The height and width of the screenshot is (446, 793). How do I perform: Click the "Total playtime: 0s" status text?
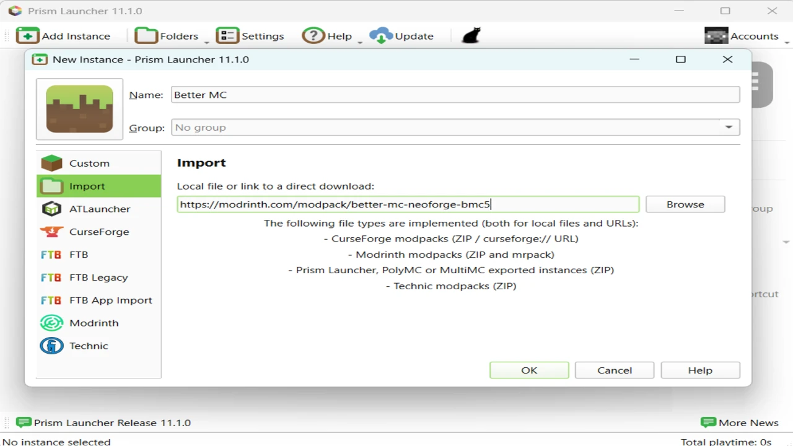pos(726,442)
